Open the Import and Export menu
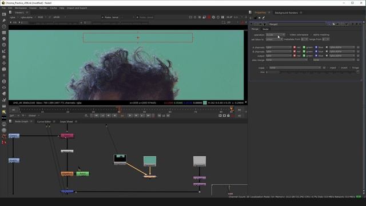Image resolution: width=366 pixels, height=206 pixels. pos(77,8)
